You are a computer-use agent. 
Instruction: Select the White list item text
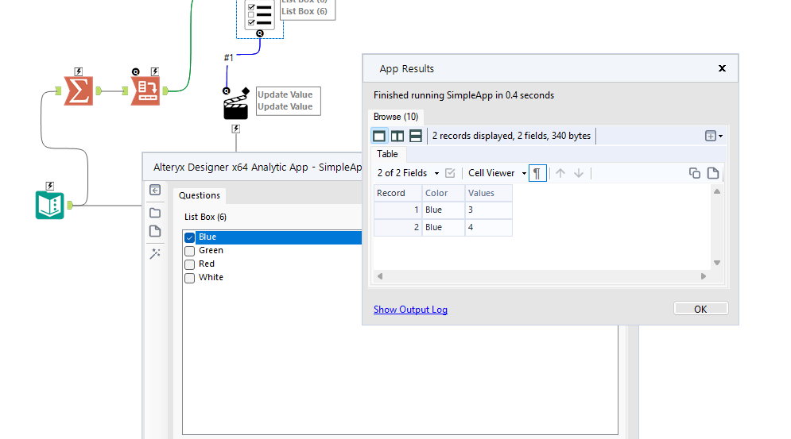(211, 278)
